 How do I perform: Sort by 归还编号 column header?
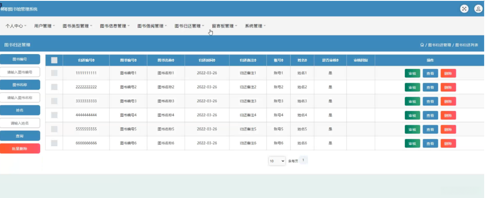pyautogui.click(x=86, y=60)
